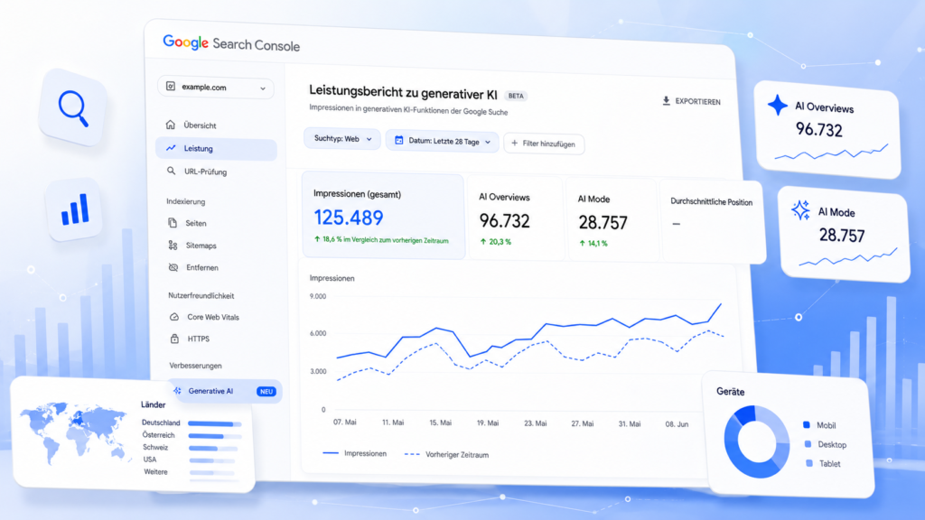
Task: Click the Österreich progress bar
Action: [215, 436]
